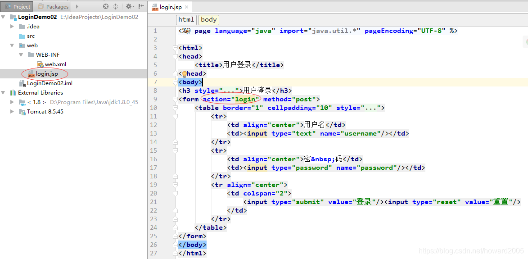Fold the head tag at line 4
Viewport: 528px width, 259px height.
coord(175,57)
